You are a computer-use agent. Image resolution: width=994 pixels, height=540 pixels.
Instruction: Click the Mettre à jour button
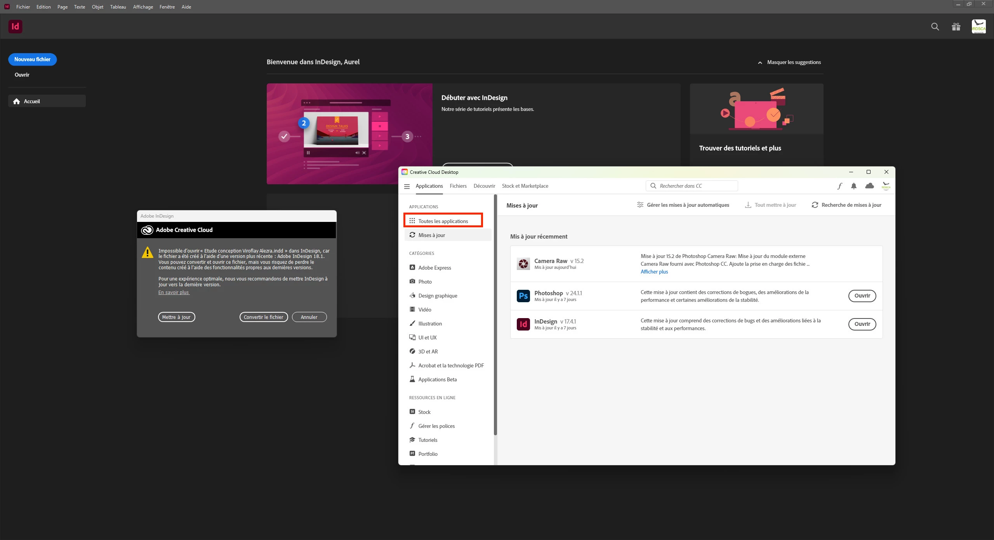pyautogui.click(x=176, y=317)
